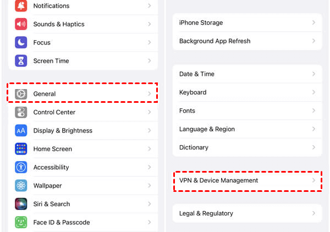
Task: Expand Language & Region via chevron
Action: click(x=313, y=129)
